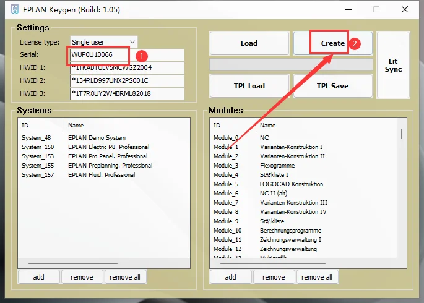
Task: Click the TPL Save button
Action: [332, 86]
